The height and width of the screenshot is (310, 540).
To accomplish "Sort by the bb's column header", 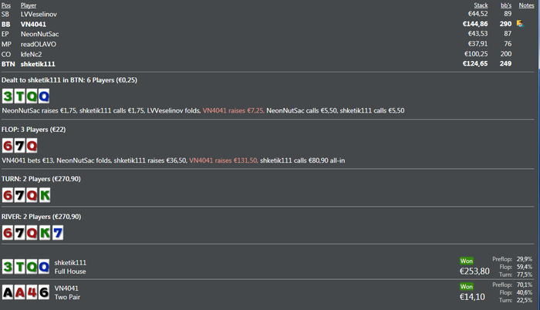I will [x=505, y=5].
